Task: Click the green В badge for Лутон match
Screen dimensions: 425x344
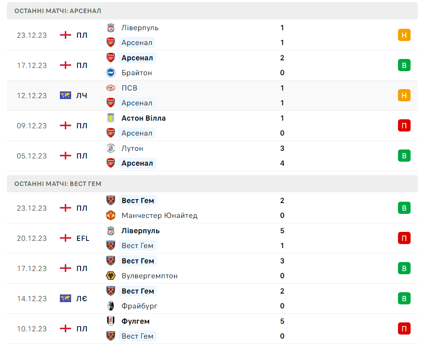Action: tap(404, 156)
